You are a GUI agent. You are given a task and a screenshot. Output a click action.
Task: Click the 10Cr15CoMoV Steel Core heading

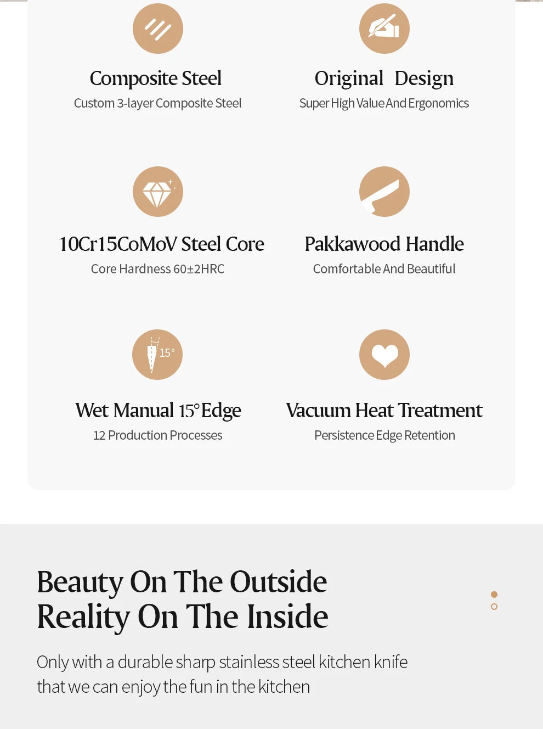pyautogui.click(x=161, y=244)
